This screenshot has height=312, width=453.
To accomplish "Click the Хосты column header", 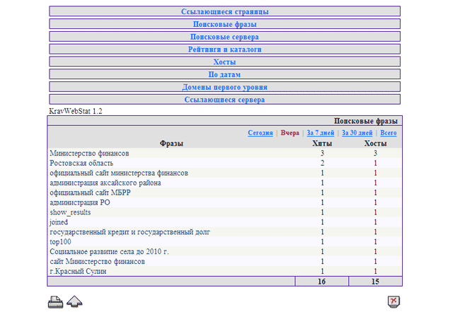I will tap(375, 144).
